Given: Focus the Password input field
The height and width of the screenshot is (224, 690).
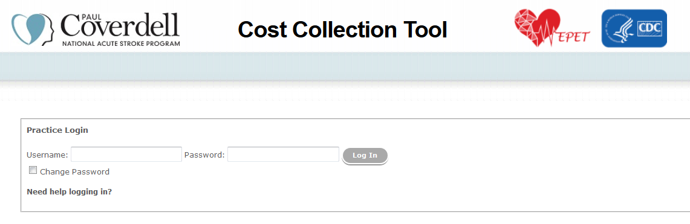Looking at the screenshot, I should 283,154.
